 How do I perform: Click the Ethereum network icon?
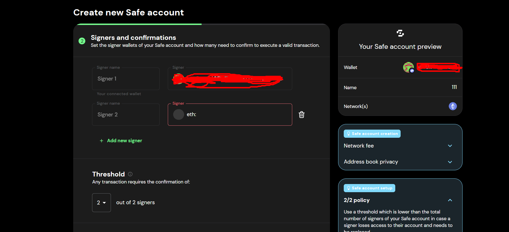[x=453, y=106]
